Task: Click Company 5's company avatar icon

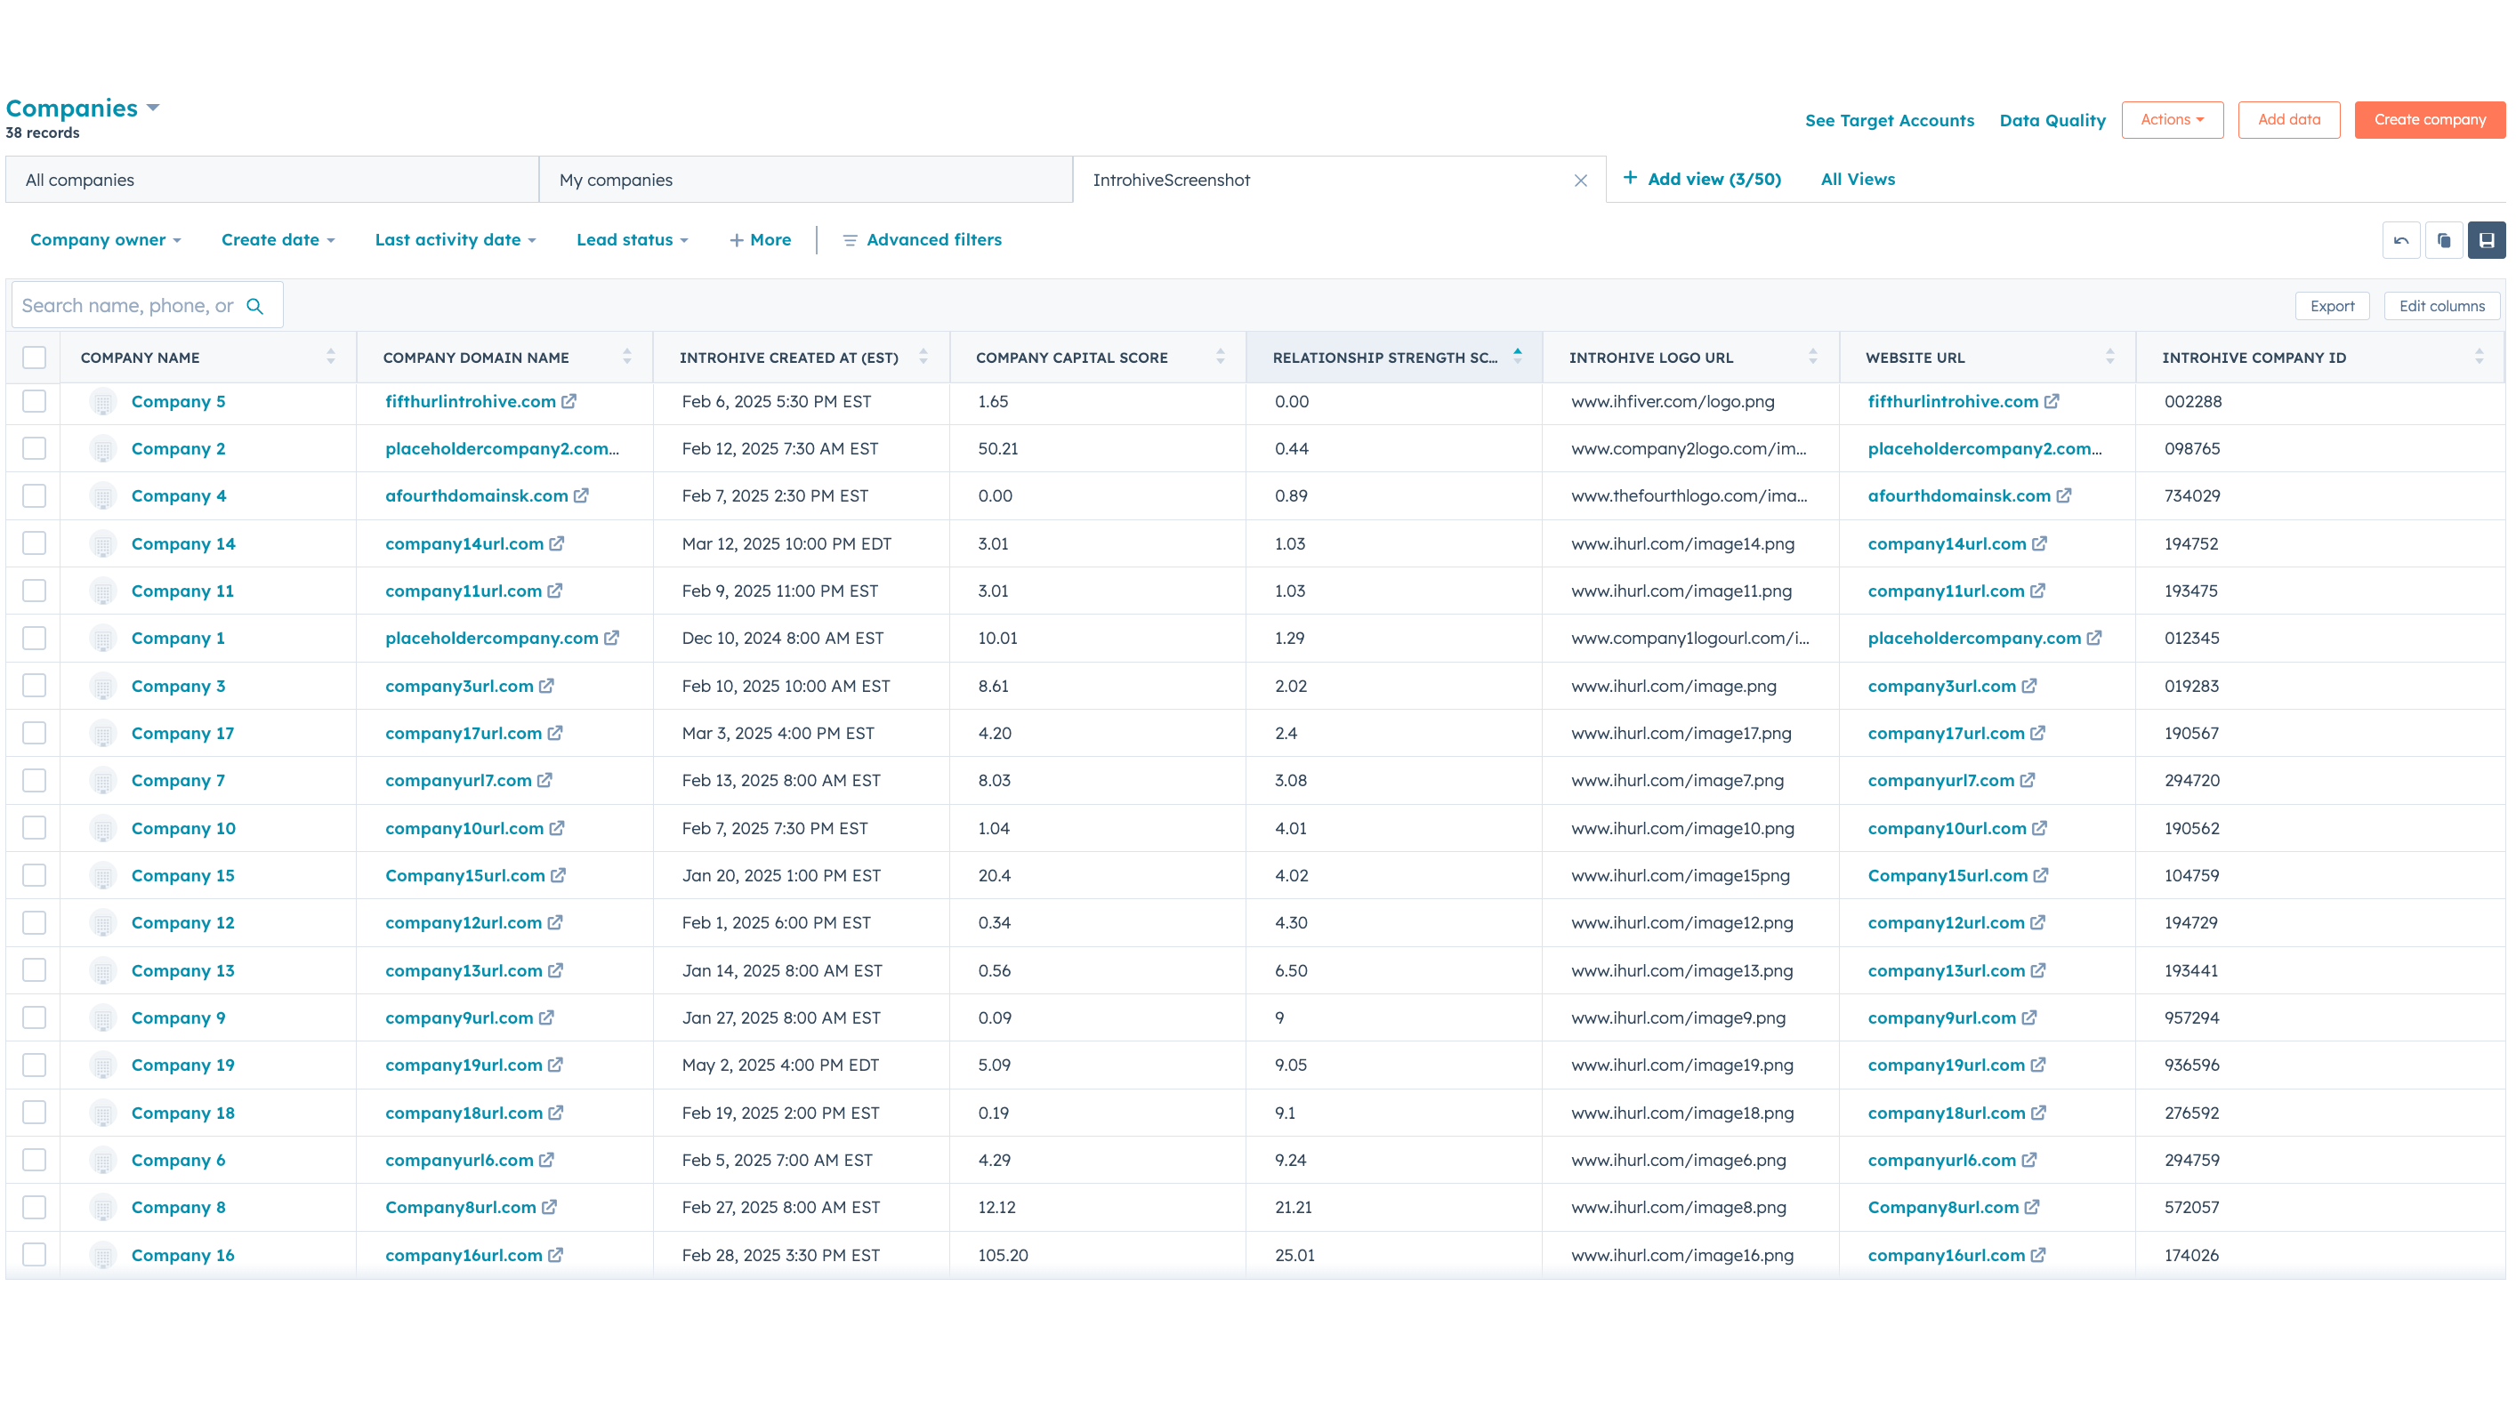Action: pyautogui.click(x=102, y=401)
